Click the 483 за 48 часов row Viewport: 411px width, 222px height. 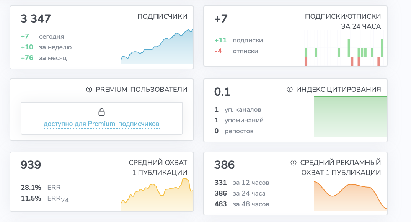[x=242, y=204]
